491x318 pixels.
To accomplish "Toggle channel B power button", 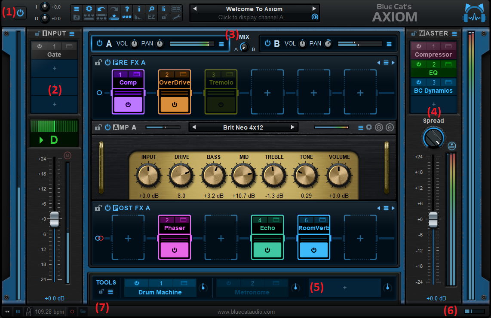I will pyautogui.click(x=267, y=43).
